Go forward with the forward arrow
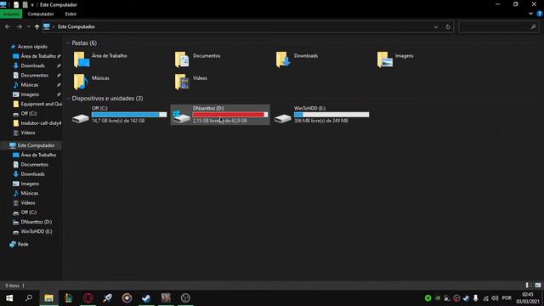Screen dimensions: 544x306 click(20, 26)
